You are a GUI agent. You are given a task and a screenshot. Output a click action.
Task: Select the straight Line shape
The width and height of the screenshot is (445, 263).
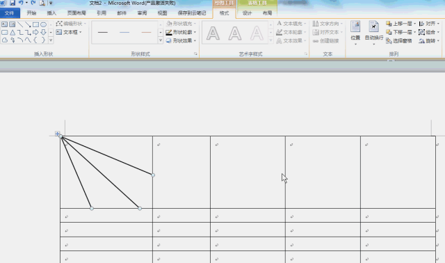(x=20, y=24)
